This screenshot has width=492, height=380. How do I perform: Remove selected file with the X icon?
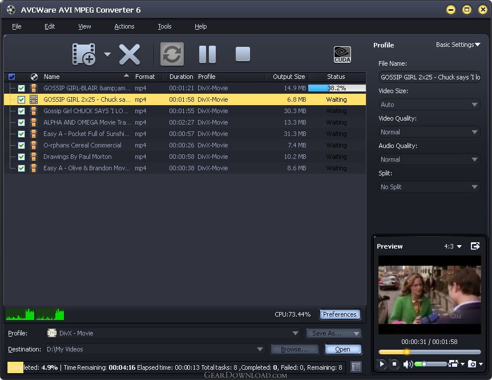[129, 54]
